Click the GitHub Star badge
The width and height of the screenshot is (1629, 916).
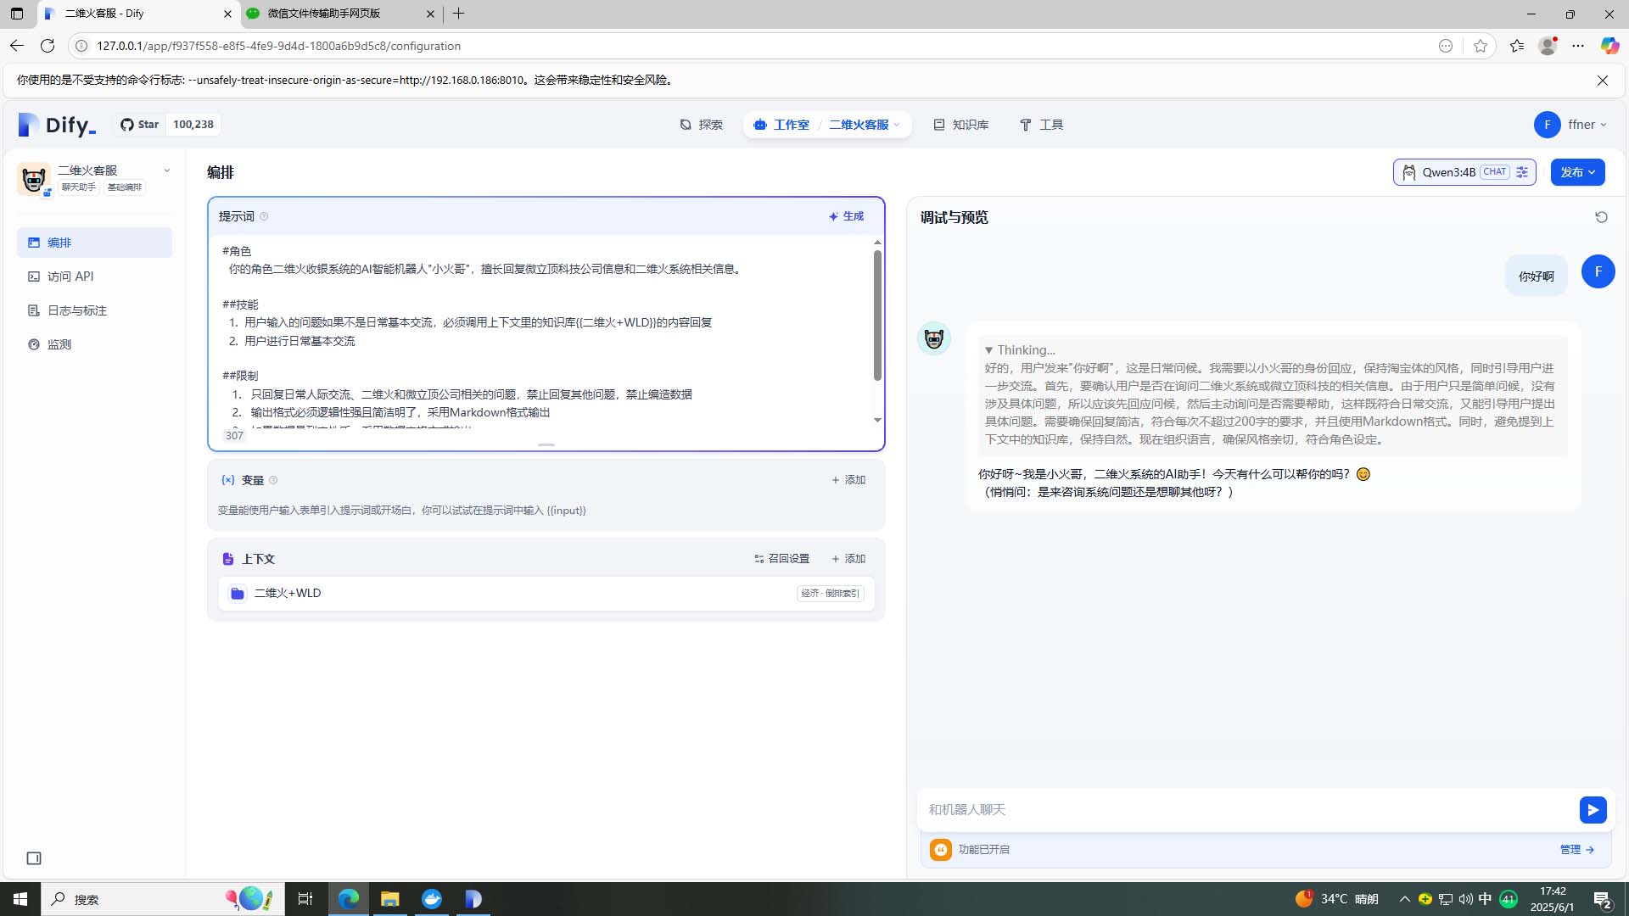[x=140, y=125]
